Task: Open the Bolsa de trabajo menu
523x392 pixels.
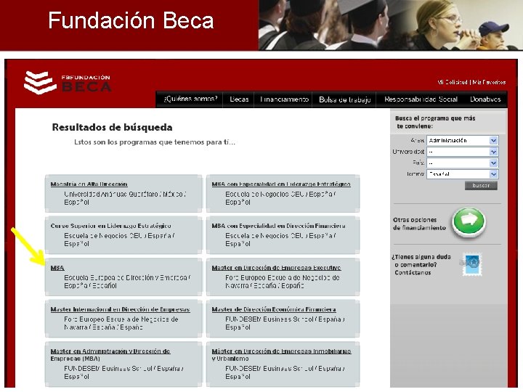Action: click(x=344, y=99)
